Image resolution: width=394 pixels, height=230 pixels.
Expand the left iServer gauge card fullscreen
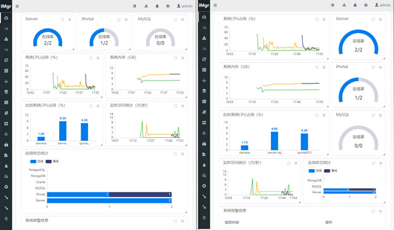pos(62,19)
